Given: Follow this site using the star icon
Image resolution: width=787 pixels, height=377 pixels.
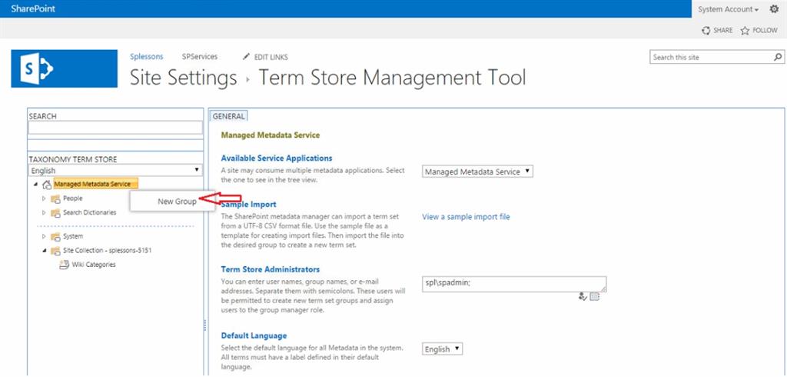Looking at the screenshot, I should click(745, 31).
